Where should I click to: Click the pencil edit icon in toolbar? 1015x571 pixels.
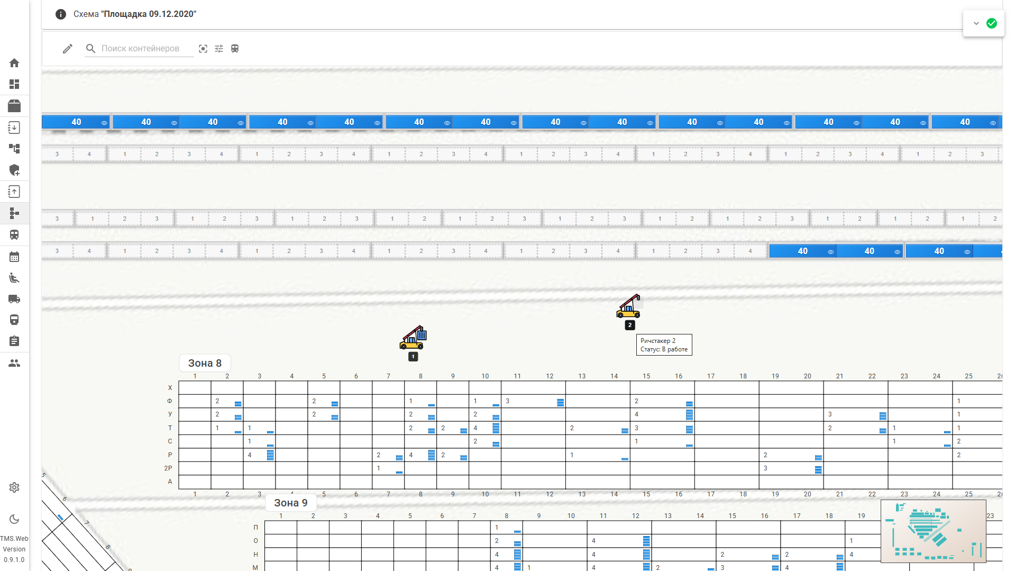point(67,49)
